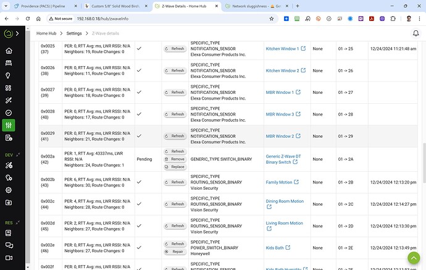Screen dimensions: 426x270
Task: Expand the sidebar with chevron arrow
Action: point(17,34)
